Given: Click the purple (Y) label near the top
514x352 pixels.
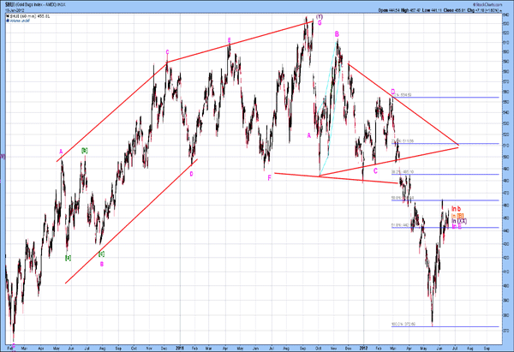Looking at the screenshot, I should click(320, 16).
